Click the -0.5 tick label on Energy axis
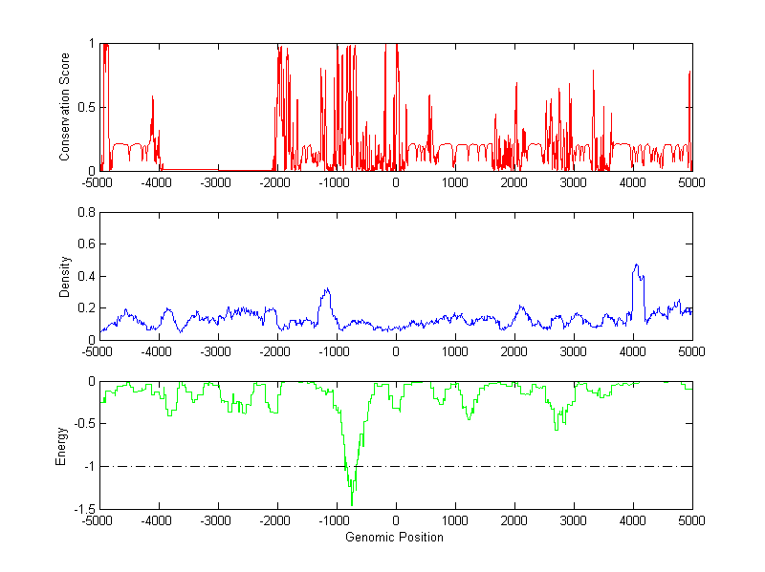The image size is (765, 572). click(x=82, y=424)
